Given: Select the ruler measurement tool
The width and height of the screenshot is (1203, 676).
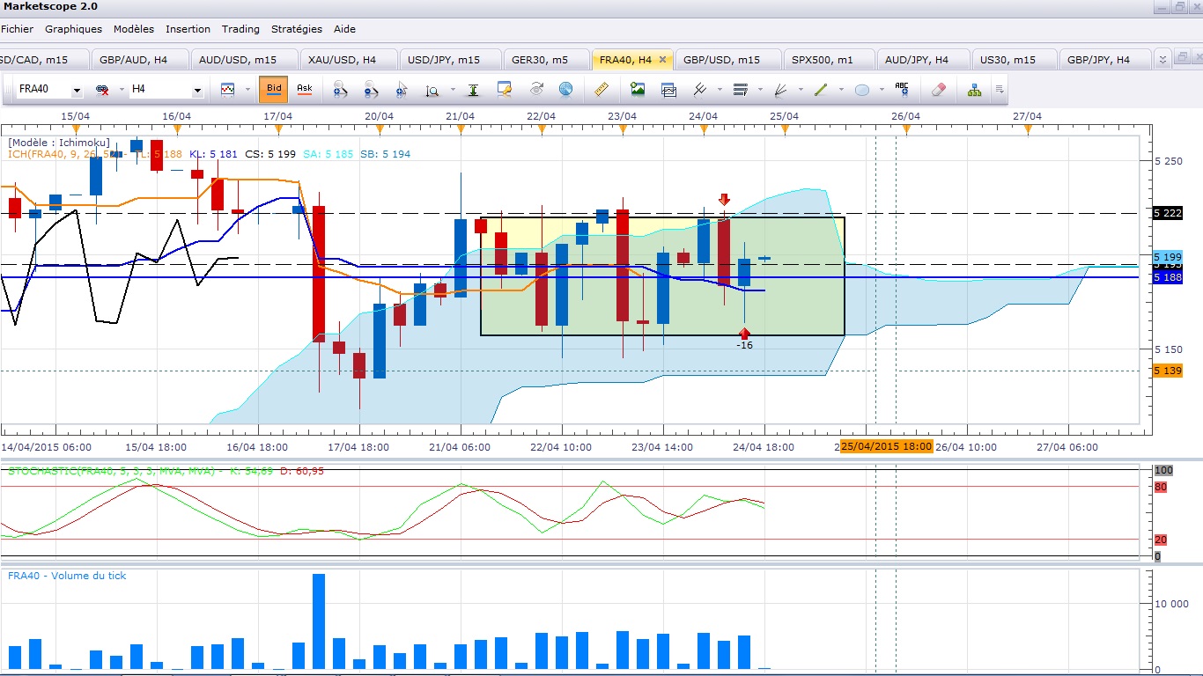Looking at the screenshot, I should [602, 90].
